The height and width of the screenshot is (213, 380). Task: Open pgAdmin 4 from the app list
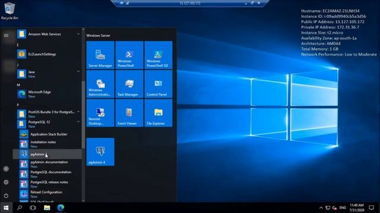(47, 154)
